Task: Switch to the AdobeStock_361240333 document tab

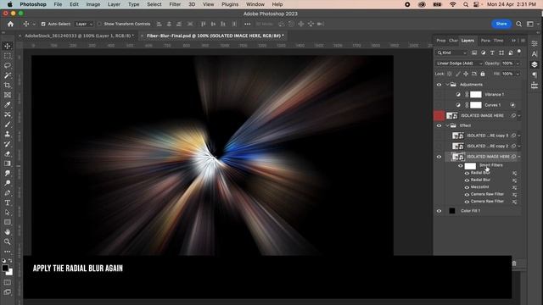Action: point(79,36)
